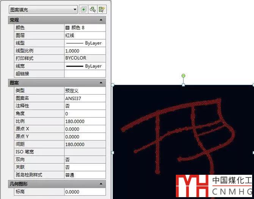Collapse the 几何图形 section
Viewport: 254px width, 199px height.
click(101, 184)
